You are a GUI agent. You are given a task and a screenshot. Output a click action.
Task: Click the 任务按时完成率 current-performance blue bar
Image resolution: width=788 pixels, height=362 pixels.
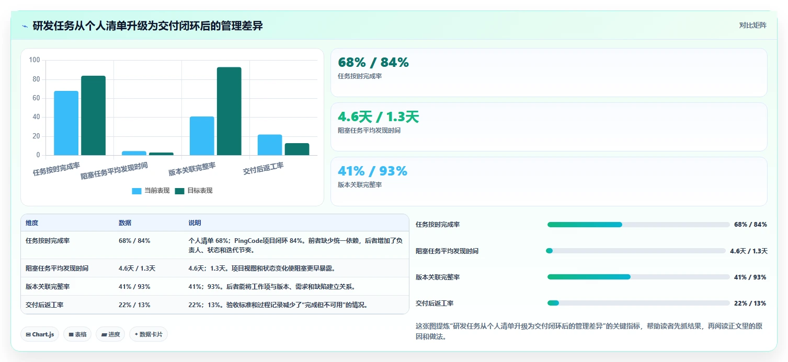coord(66,123)
